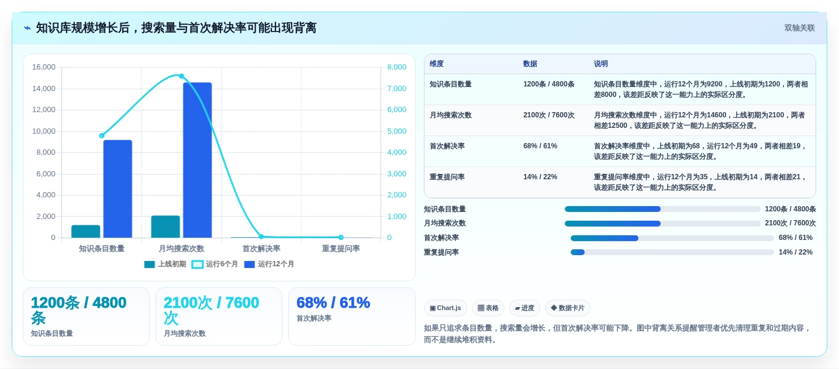839x369 pixels.
Task: Click the footer description paragraph
Action: (617, 334)
